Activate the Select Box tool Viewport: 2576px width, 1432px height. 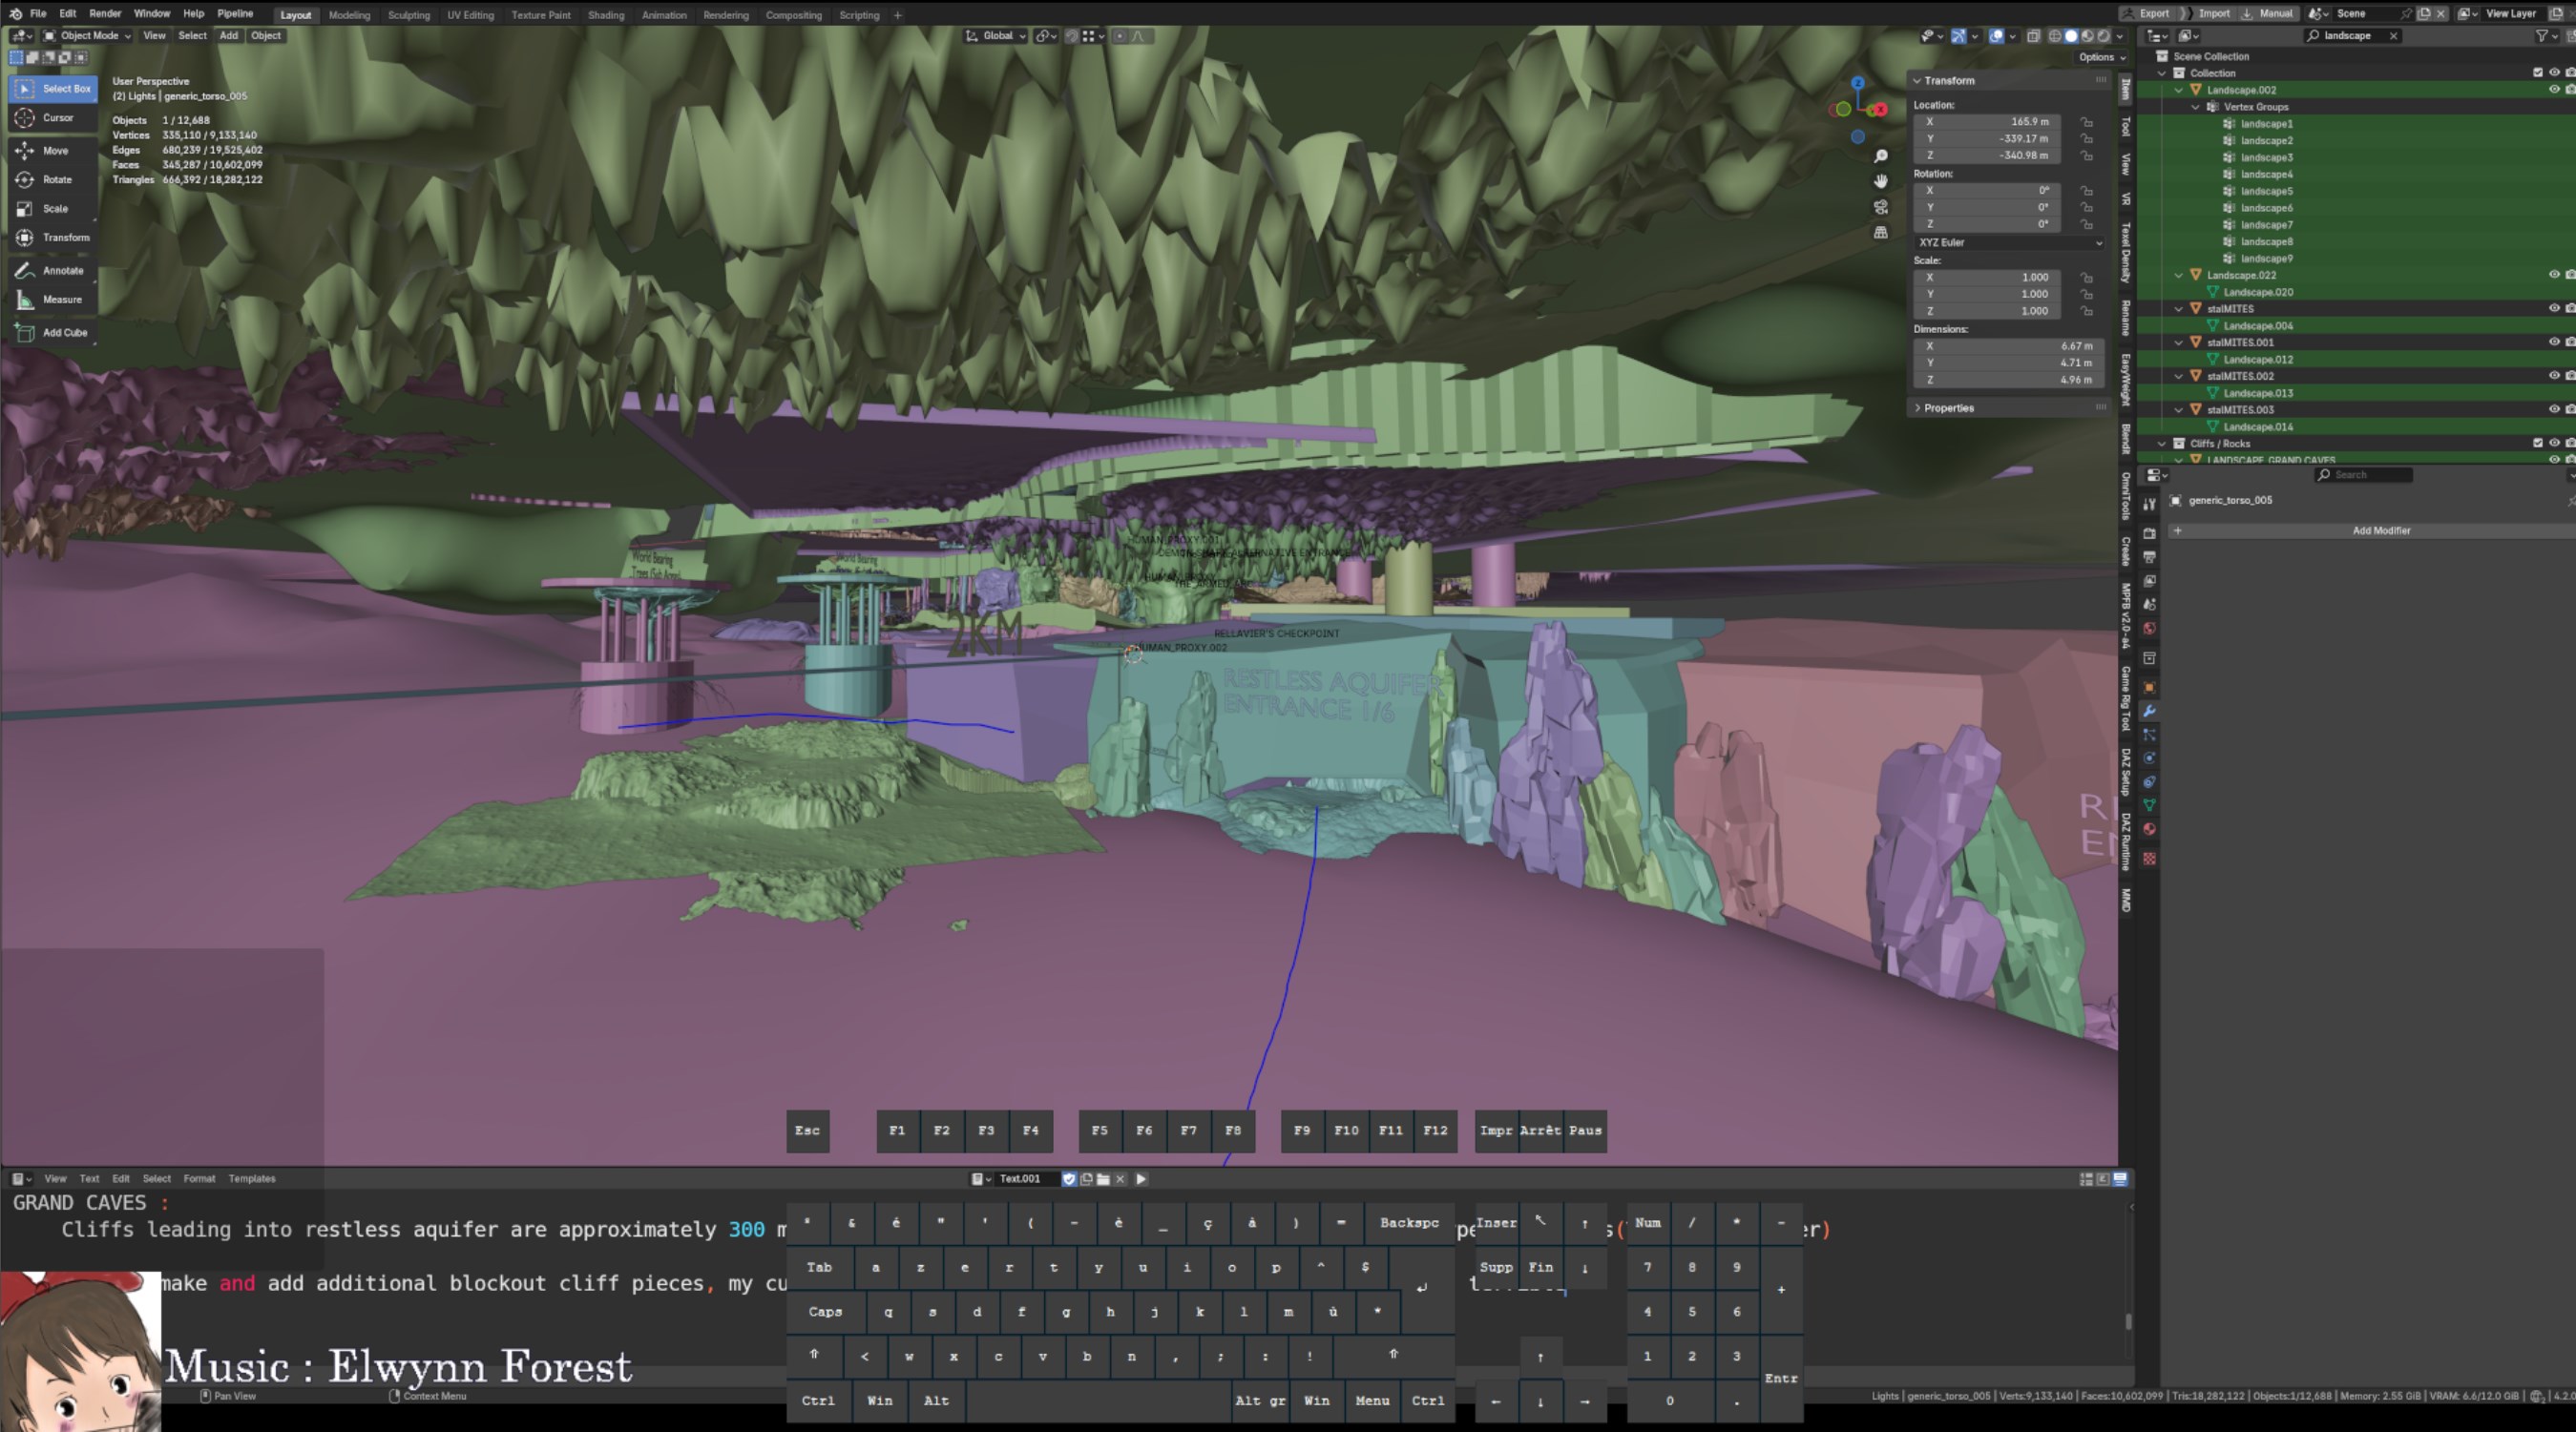54,89
